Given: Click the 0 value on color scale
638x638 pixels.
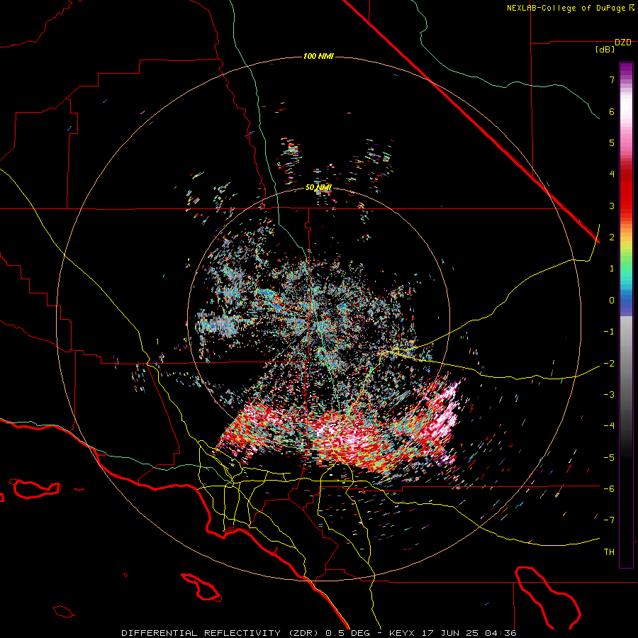Looking at the screenshot, I should (612, 301).
